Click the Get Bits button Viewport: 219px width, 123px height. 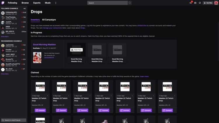[x=208, y=3]
